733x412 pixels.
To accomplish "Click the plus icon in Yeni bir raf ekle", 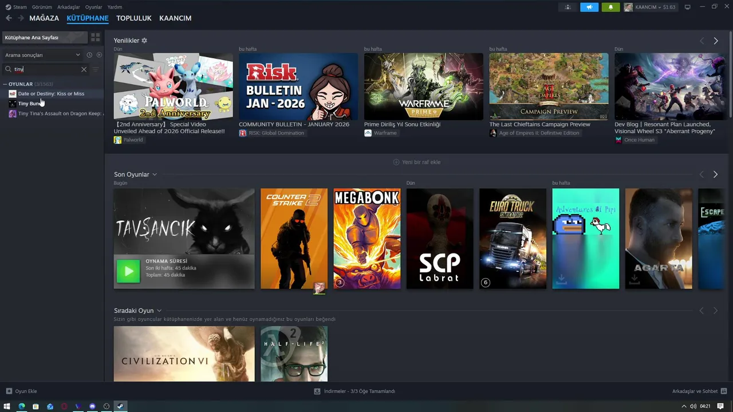I will click(396, 162).
